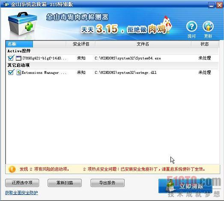Click 未处理 status of System64.exe row
Image resolution: width=224 pixels, height=201 pixels.
(205, 58)
